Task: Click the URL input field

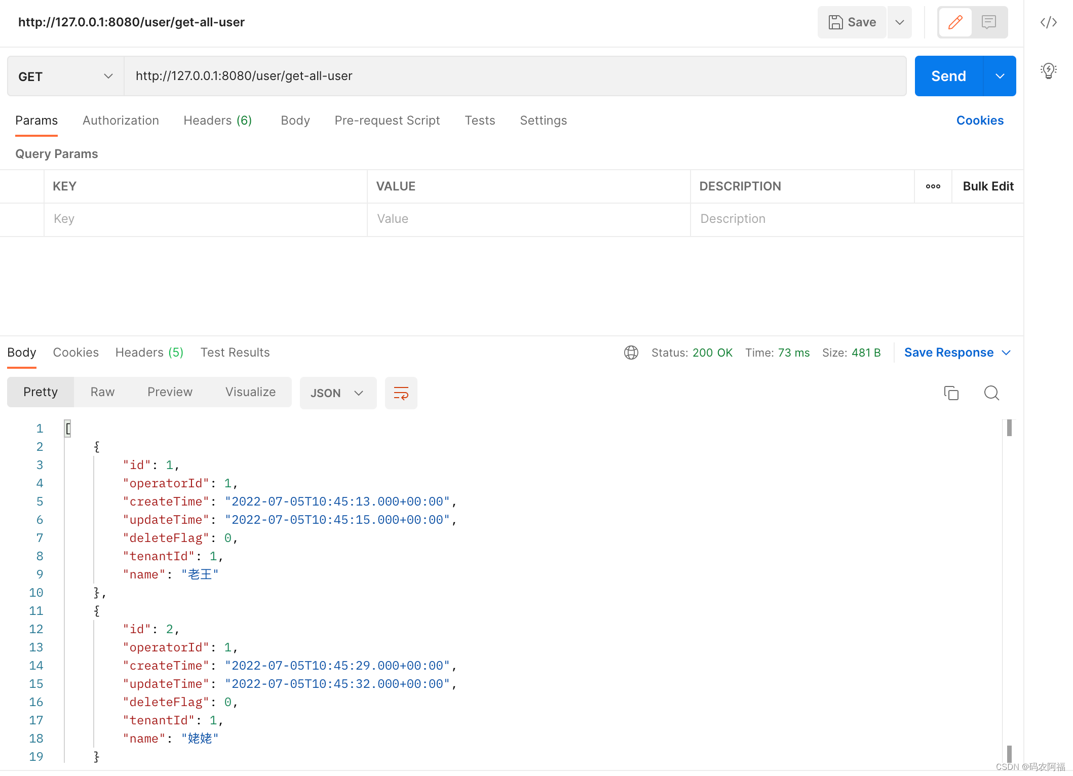Action: coord(513,76)
